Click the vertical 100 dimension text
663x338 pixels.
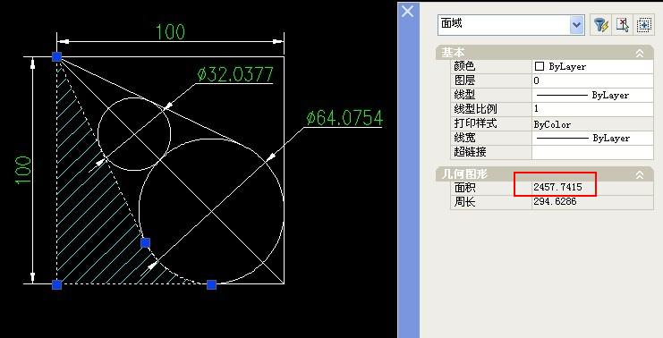tap(23, 170)
